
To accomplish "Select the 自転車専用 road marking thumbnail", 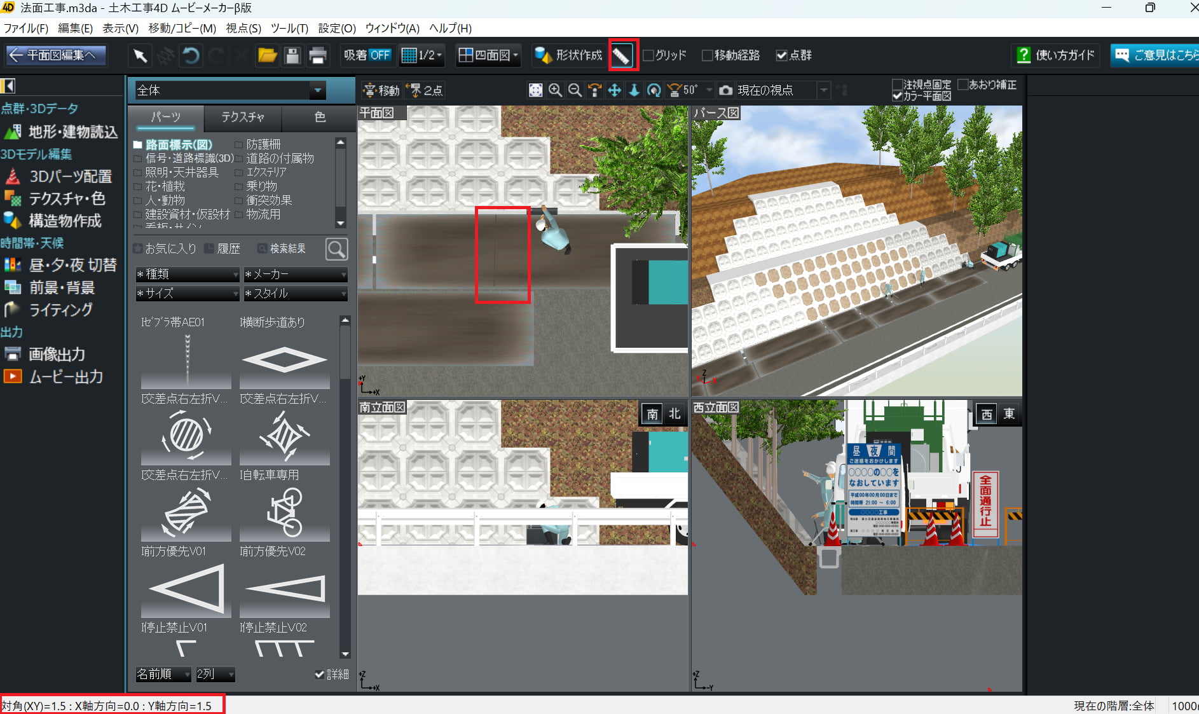I will click(x=284, y=512).
